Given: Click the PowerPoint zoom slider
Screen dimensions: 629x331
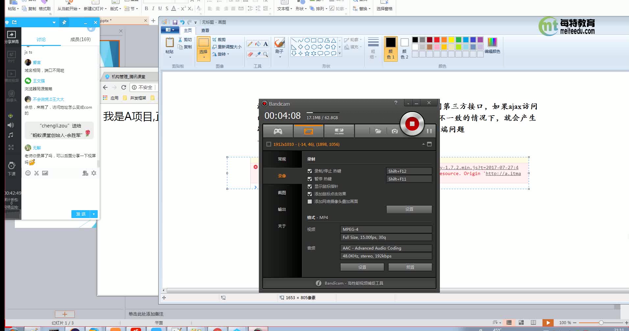Looking at the screenshot, I should point(601,323).
